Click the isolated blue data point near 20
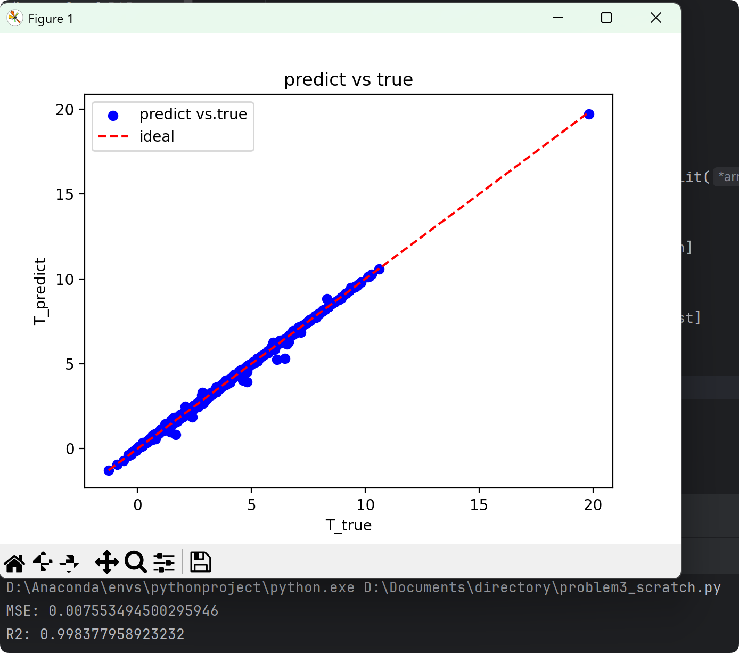This screenshot has width=739, height=653. 589,115
